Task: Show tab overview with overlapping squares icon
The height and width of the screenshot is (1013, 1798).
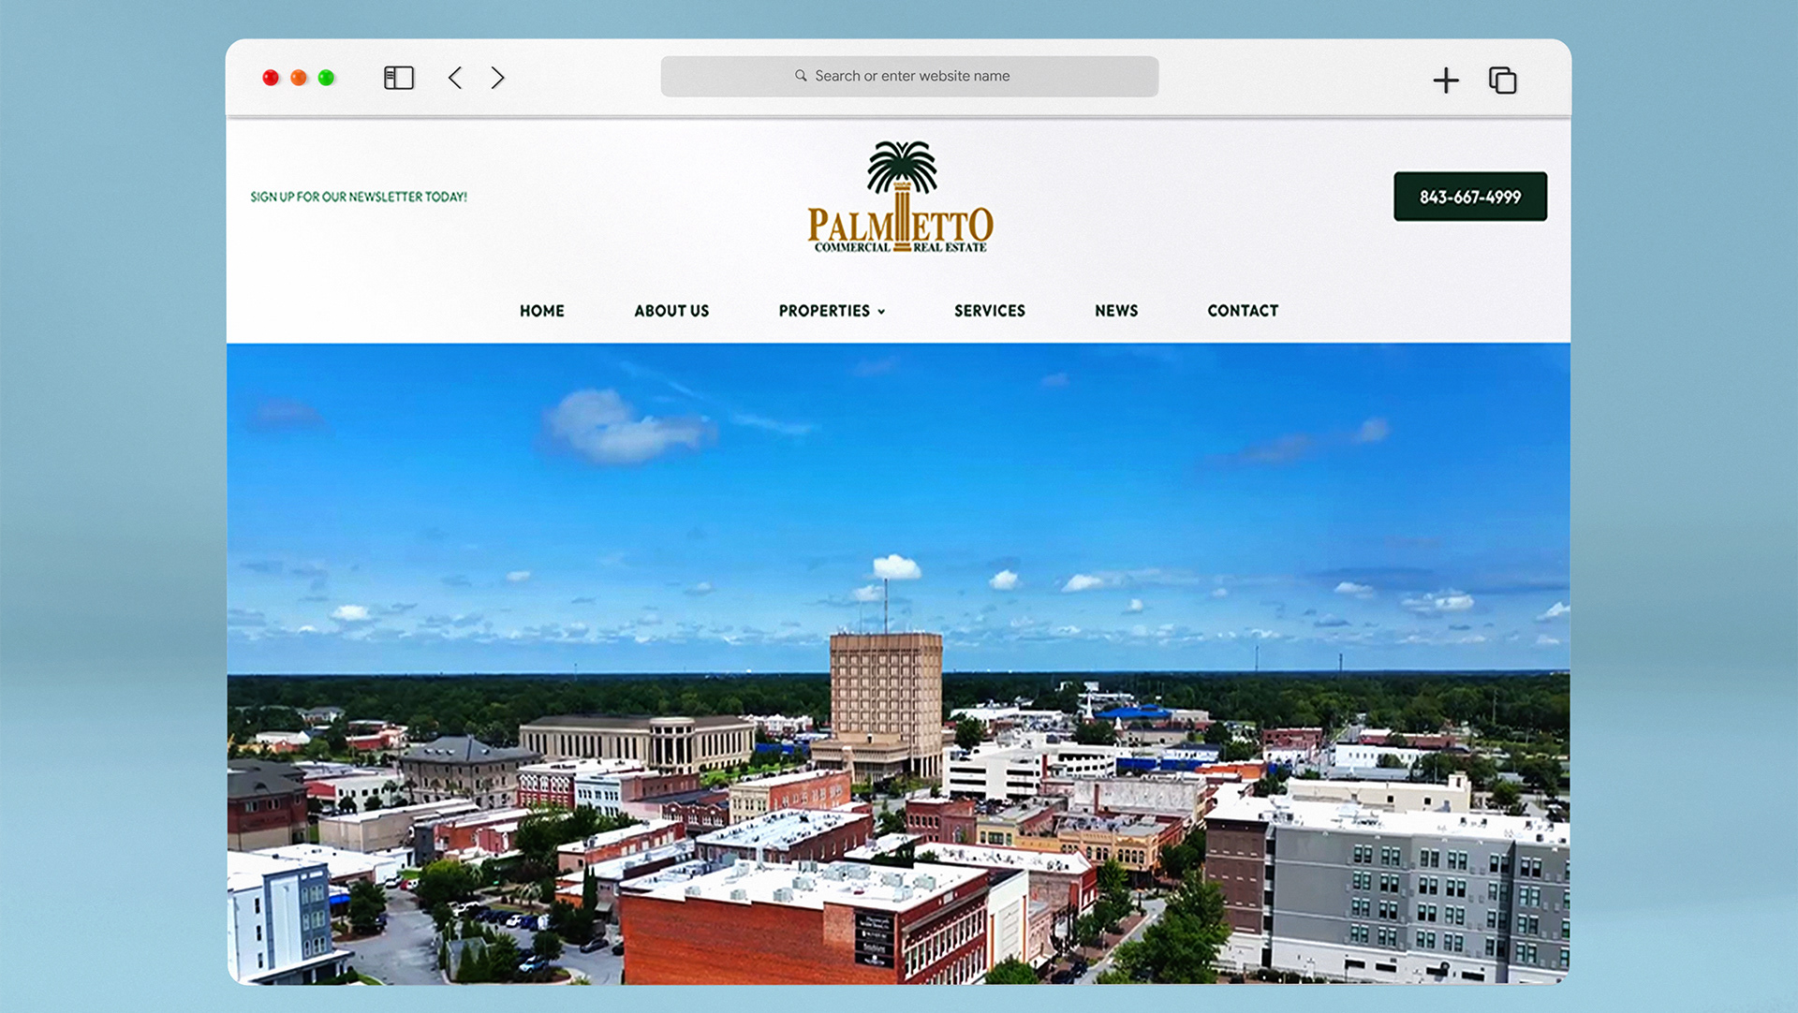Action: (x=1503, y=81)
